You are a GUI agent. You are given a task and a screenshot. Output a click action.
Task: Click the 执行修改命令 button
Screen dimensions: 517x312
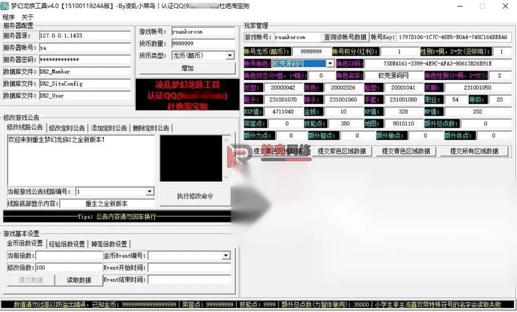pyautogui.click(x=195, y=196)
